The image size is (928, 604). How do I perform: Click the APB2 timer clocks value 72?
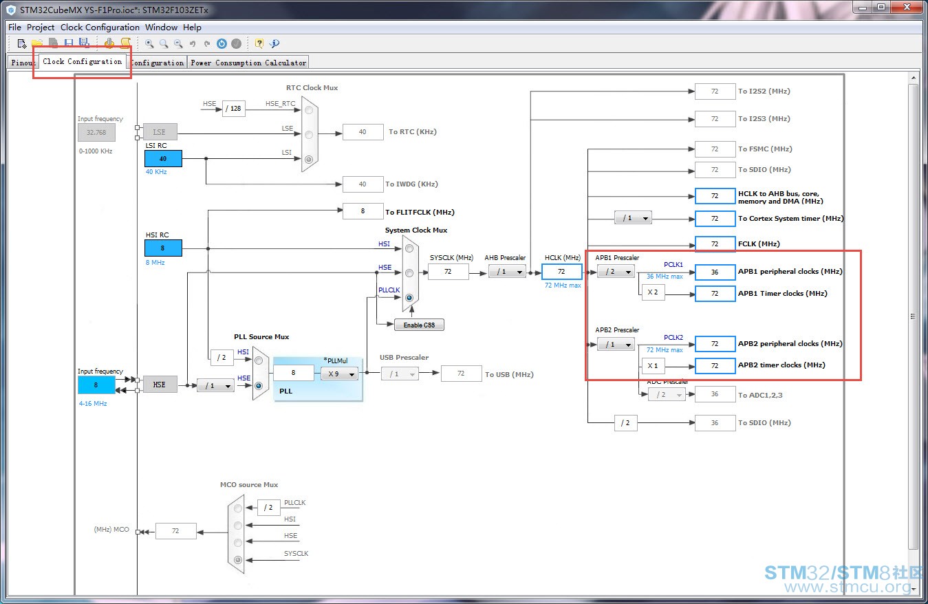[715, 365]
